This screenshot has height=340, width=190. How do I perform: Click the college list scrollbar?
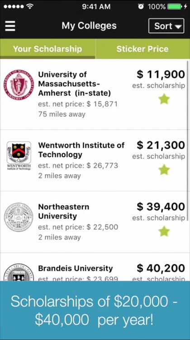188,130
